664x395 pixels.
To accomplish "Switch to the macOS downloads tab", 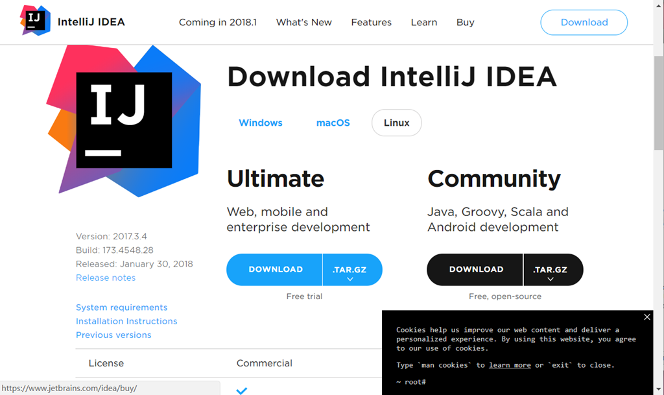I will click(x=333, y=123).
